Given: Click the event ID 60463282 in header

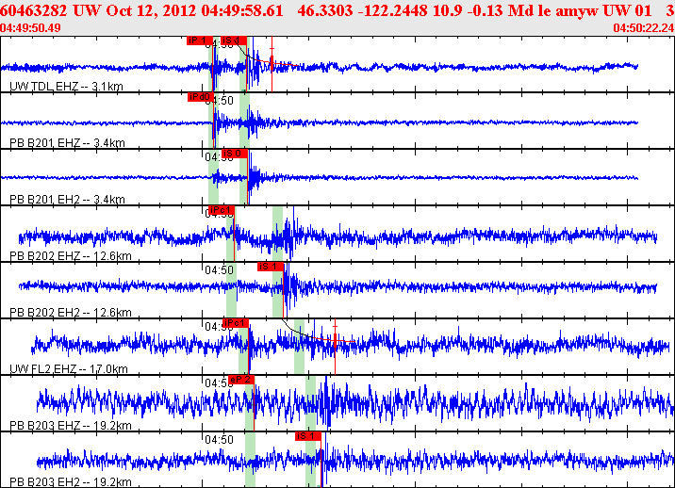Looking at the screenshot, I should [x=34, y=10].
